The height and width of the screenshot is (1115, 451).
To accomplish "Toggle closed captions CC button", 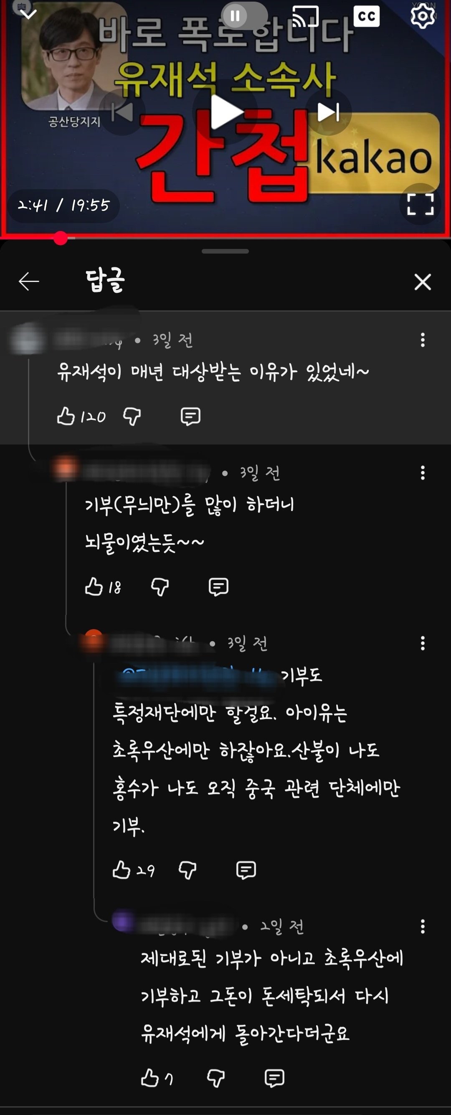I will [367, 16].
